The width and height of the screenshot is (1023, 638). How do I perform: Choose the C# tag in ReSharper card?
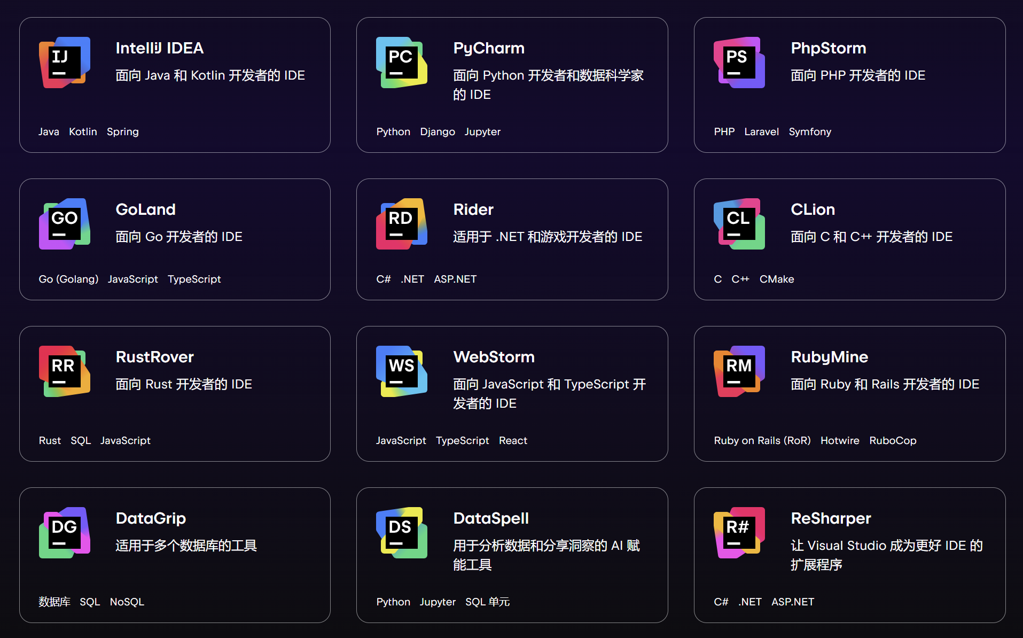pos(721,602)
